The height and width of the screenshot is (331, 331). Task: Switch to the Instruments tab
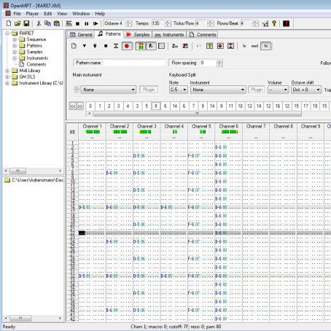(x=169, y=35)
